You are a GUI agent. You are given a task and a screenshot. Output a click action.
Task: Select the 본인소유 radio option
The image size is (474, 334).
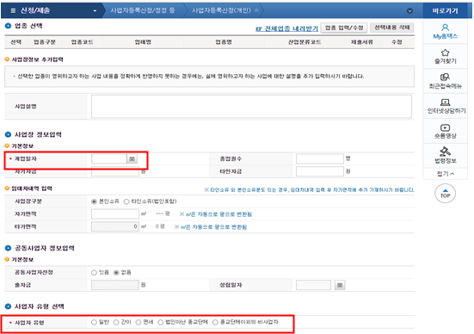94,201
